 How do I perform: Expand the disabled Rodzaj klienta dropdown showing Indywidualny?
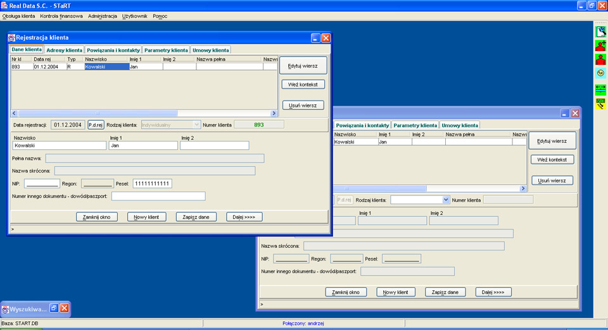(196, 125)
